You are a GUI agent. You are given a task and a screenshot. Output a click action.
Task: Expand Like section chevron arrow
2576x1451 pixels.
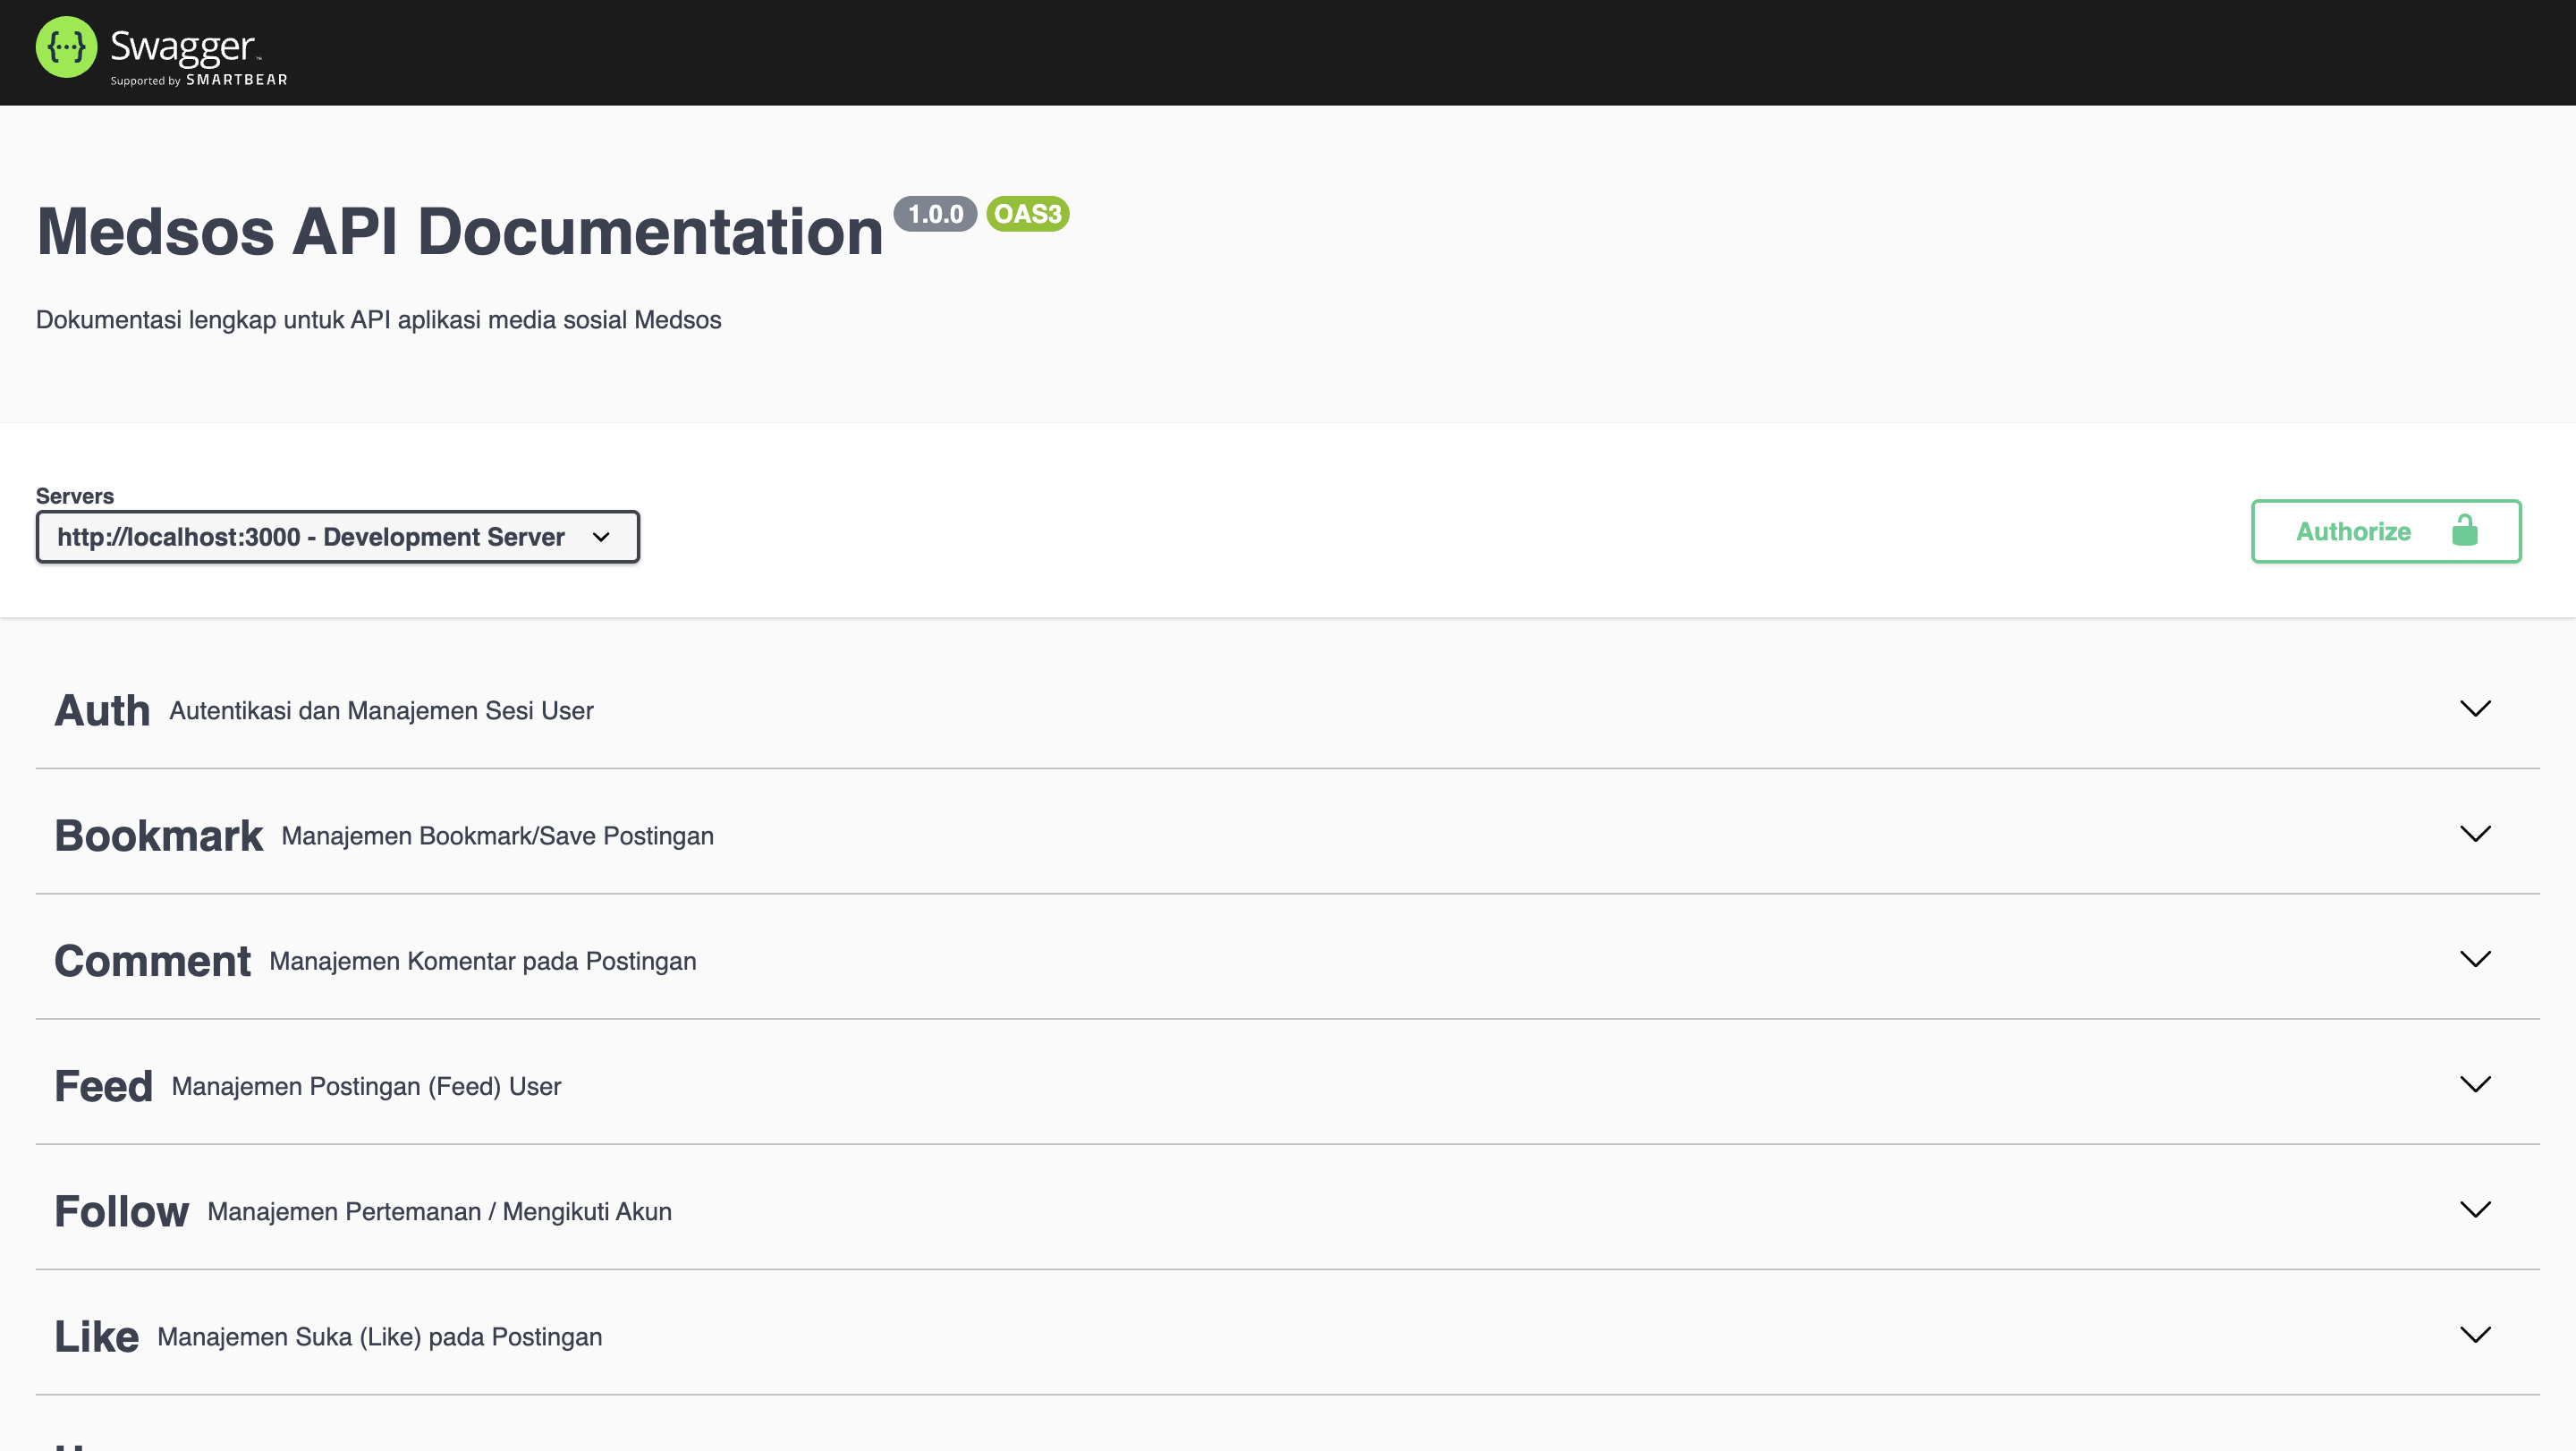point(2474,1335)
